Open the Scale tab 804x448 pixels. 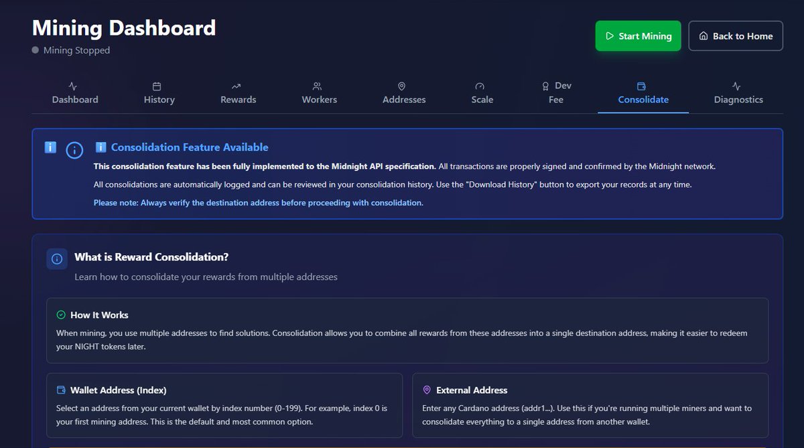(482, 93)
